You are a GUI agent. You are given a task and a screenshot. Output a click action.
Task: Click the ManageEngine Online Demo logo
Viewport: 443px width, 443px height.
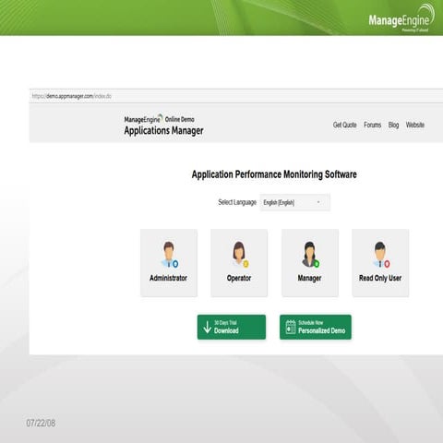coord(159,119)
